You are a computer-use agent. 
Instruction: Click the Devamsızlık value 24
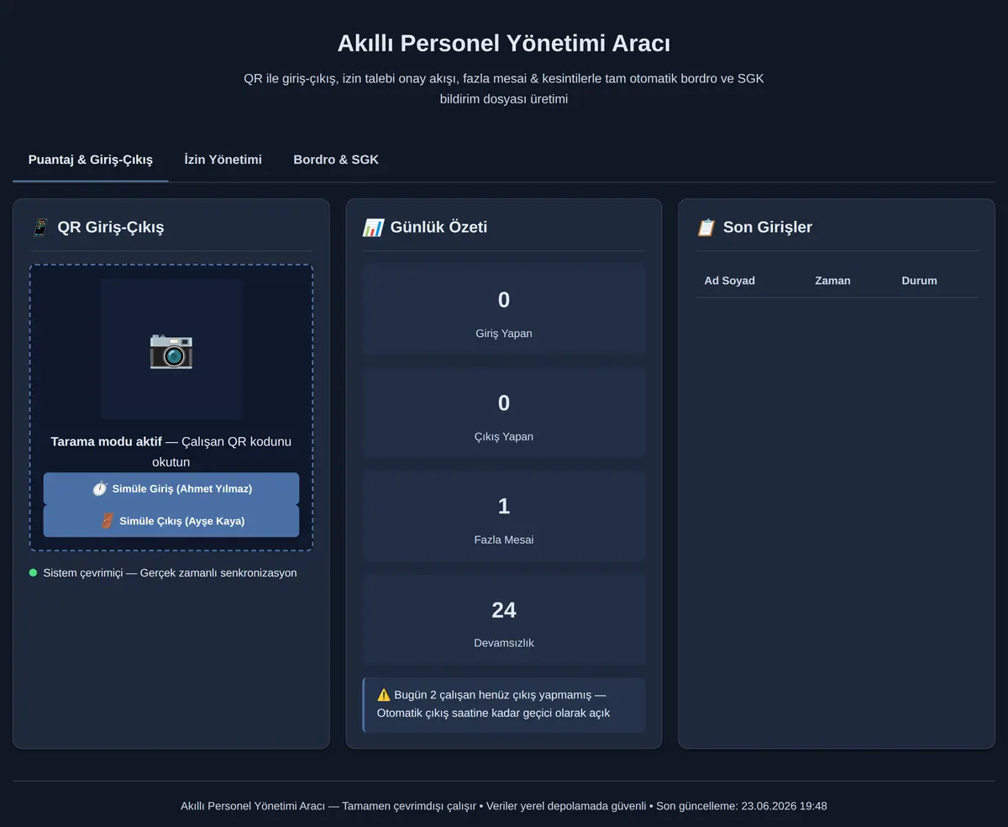(504, 610)
